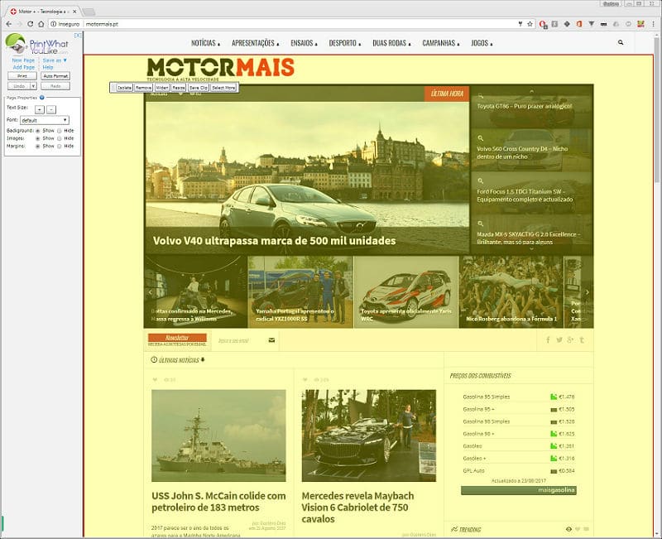Image resolution: width=662 pixels, height=539 pixels.
Task: Select Margins Show radio button
Action: pyautogui.click(x=37, y=147)
